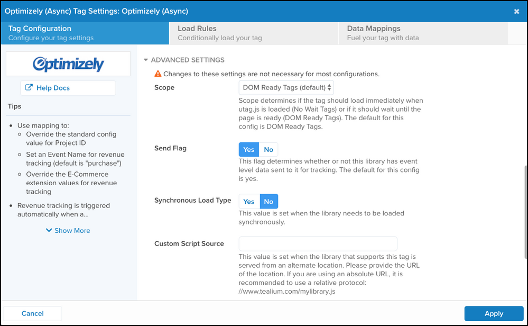The width and height of the screenshot is (528, 326).
Task: Expand the tips with Show More
Action: click(x=72, y=231)
